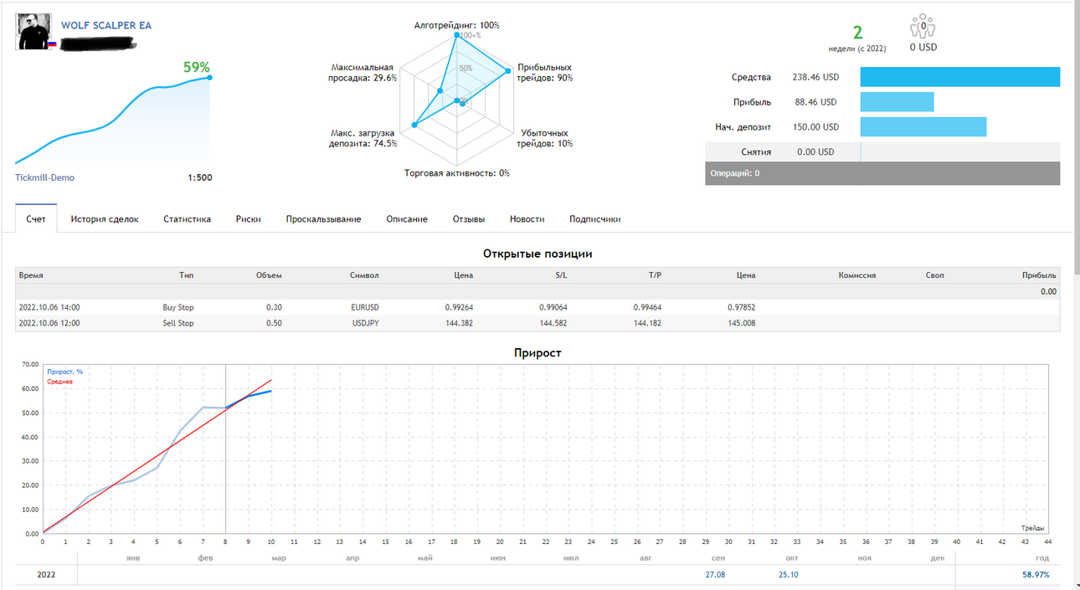Click the 2022.10.06 14:00 time cell
The image size is (1080, 590).
[x=49, y=307]
